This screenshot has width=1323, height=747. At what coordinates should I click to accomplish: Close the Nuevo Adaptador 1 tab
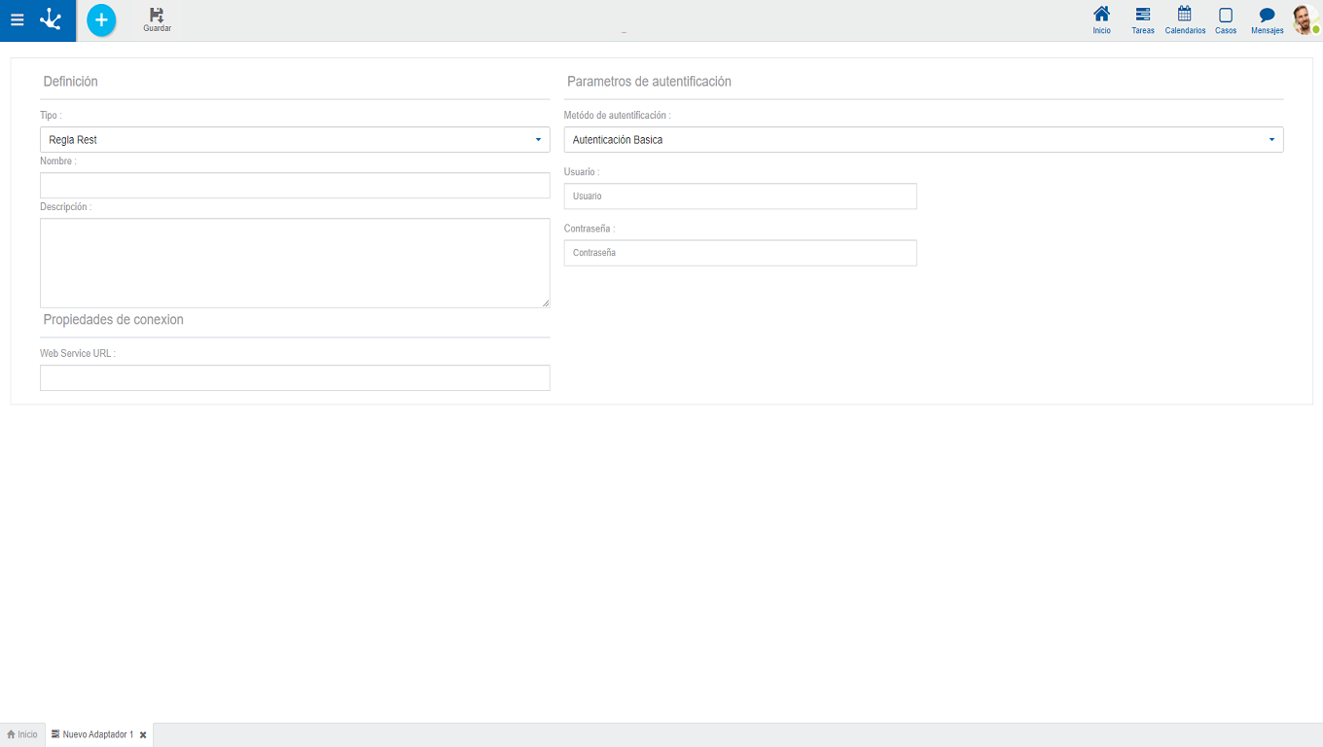click(x=143, y=735)
